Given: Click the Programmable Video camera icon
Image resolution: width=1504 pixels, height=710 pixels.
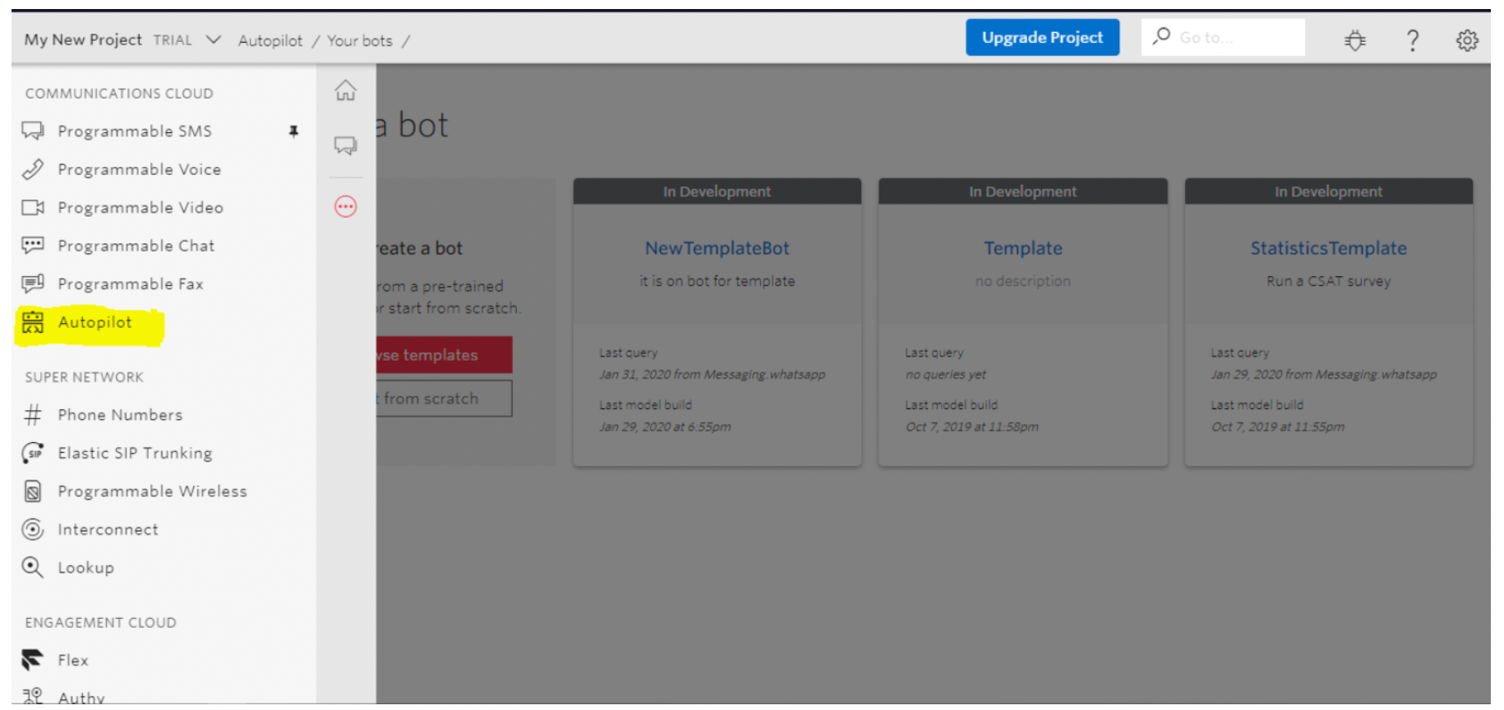Looking at the screenshot, I should [x=33, y=207].
